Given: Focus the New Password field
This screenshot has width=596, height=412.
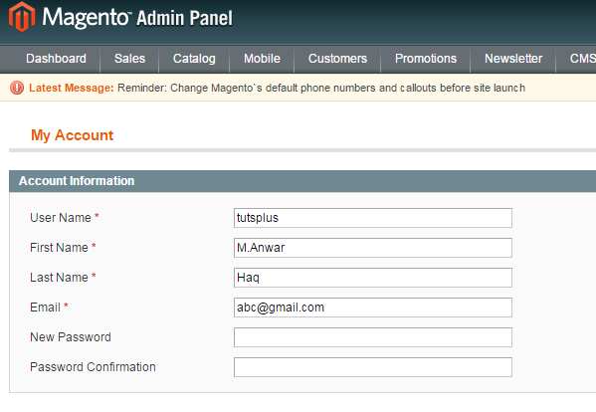Looking at the screenshot, I should 373,337.
